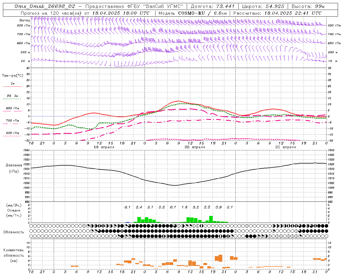Click the (км) convective cloud unit label
Image resolution: width=342 pixels, height=274 pixels.
[14, 261]
